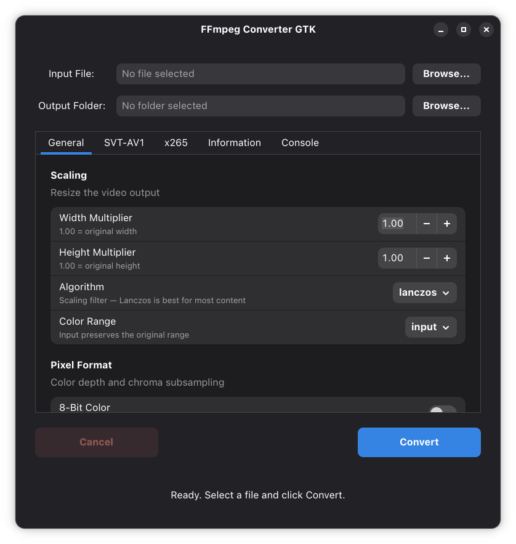Browse for an input file

click(446, 73)
